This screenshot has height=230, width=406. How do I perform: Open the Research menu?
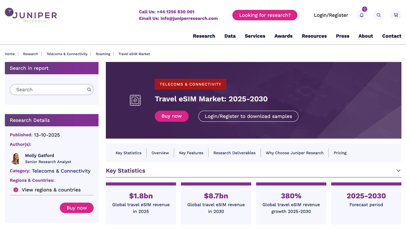click(204, 36)
